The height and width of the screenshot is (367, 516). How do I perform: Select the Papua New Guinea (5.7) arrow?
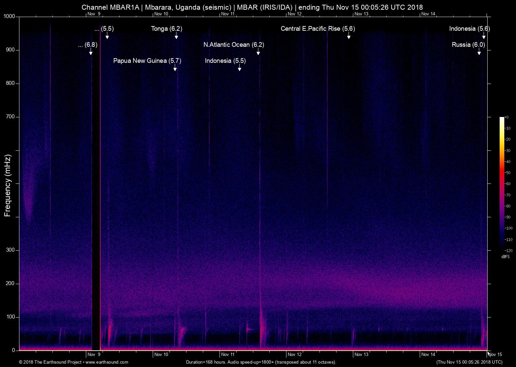pyautogui.click(x=174, y=68)
